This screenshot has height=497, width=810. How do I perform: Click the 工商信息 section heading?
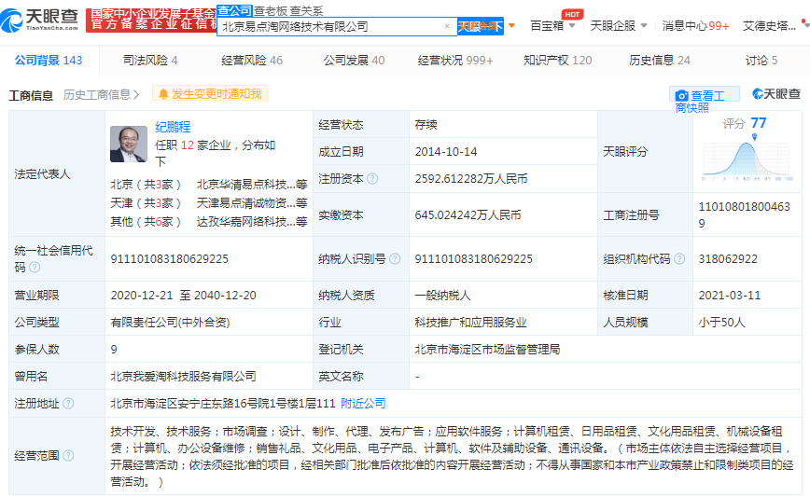[31, 95]
